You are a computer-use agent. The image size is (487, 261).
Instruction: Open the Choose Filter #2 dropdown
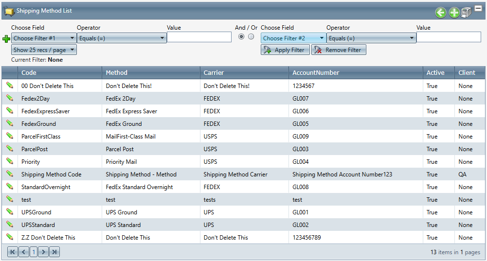[293, 38]
